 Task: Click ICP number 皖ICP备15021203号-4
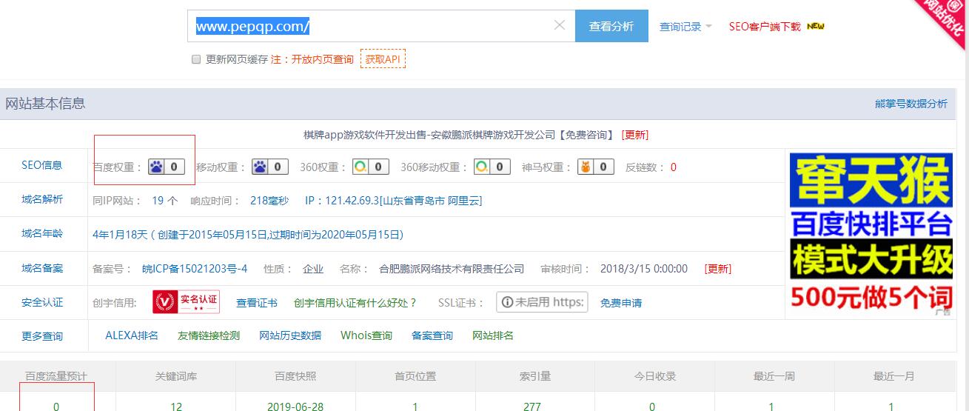(x=195, y=269)
